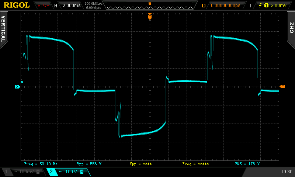Select the Freq = 50.10 Hz measurement

click(41, 163)
